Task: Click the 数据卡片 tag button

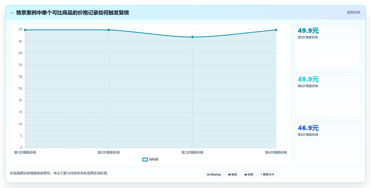Action: (267, 174)
